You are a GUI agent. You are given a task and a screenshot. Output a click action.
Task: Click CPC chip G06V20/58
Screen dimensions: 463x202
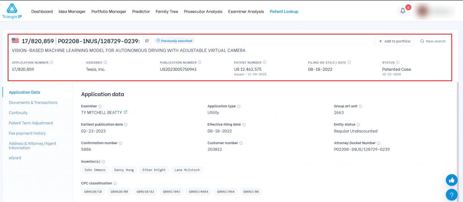click(x=93, y=192)
